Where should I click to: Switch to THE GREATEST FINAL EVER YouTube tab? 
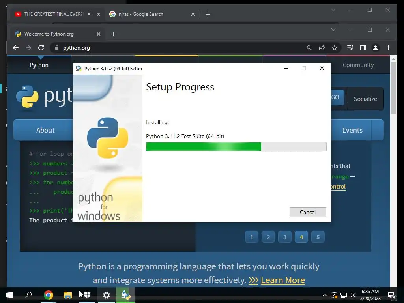pyautogui.click(x=53, y=14)
